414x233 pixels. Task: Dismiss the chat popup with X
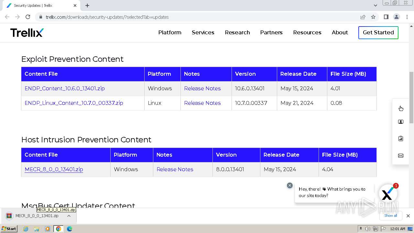(x=290, y=185)
